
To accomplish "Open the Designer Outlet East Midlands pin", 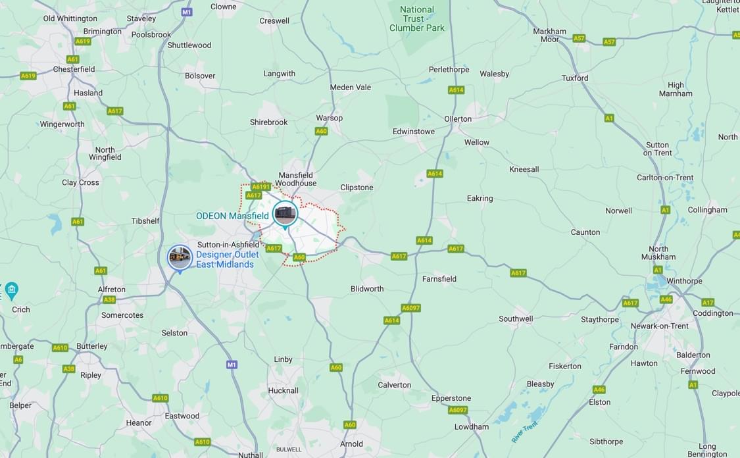I will pos(180,258).
